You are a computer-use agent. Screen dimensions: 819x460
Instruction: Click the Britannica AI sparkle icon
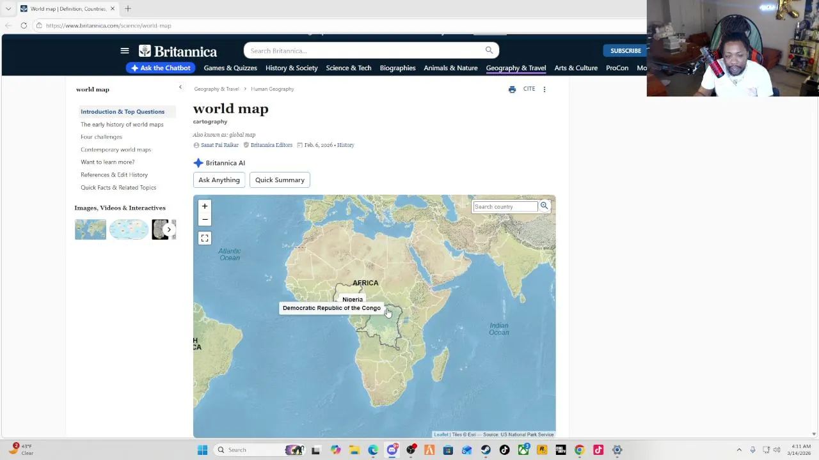[198, 163]
